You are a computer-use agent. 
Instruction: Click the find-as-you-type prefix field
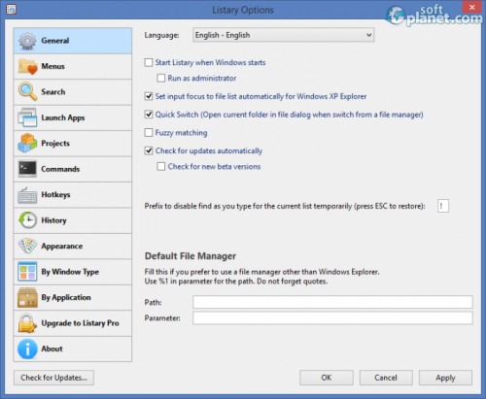(x=443, y=206)
